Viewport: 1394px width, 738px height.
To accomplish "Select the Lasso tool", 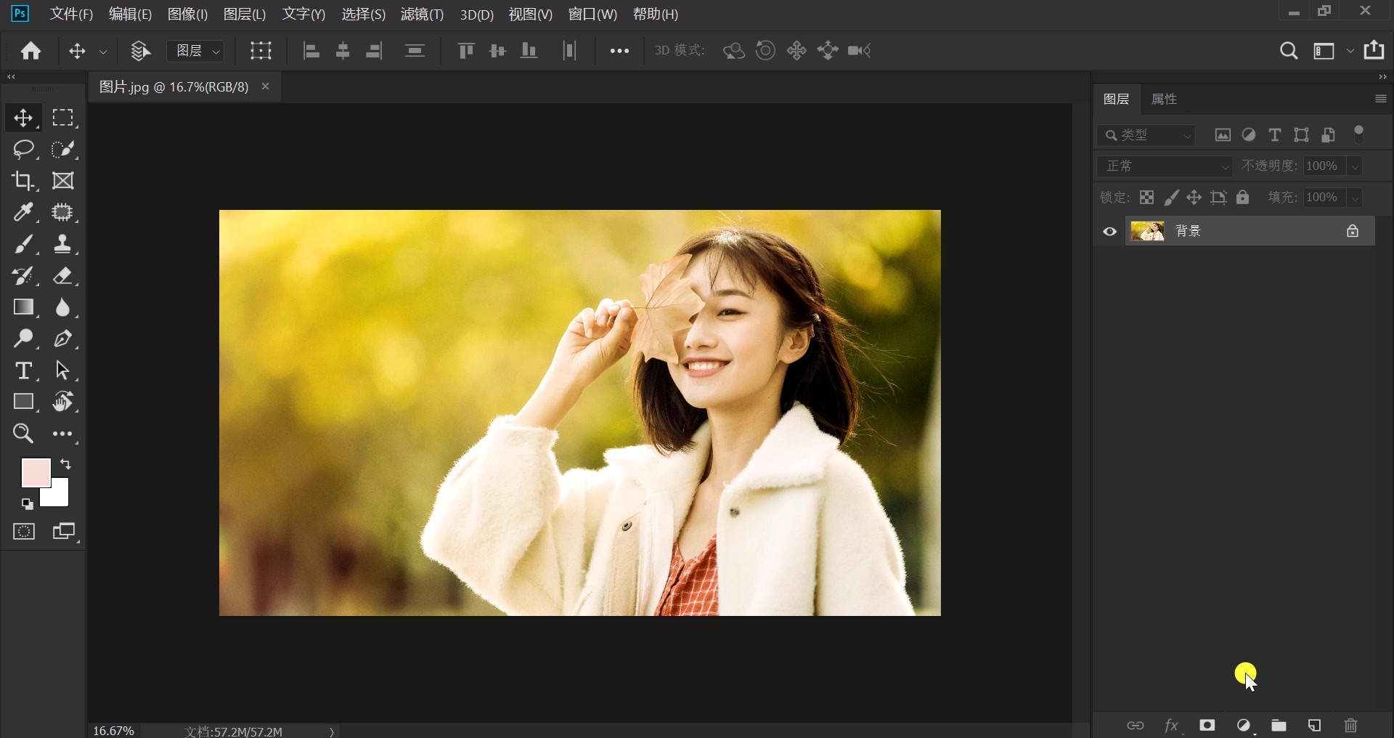I will (x=24, y=150).
